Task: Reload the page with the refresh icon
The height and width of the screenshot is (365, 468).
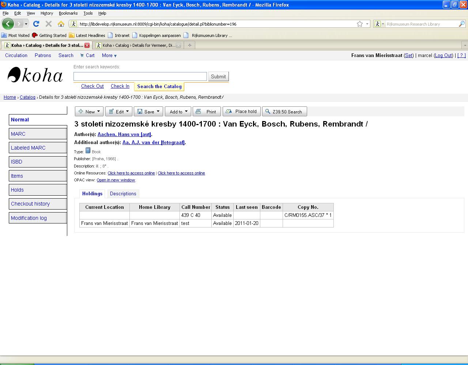Action: pyautogui.click(x=36, y=24)
